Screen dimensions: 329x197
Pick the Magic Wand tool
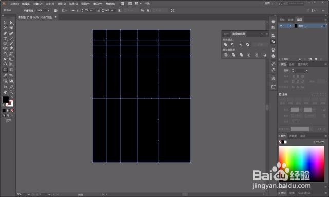(x=5, y=28)
